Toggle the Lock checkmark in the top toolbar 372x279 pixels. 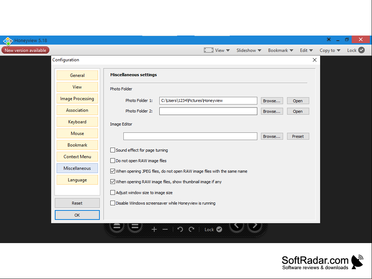pyautogui.click(x=361, y=50)
